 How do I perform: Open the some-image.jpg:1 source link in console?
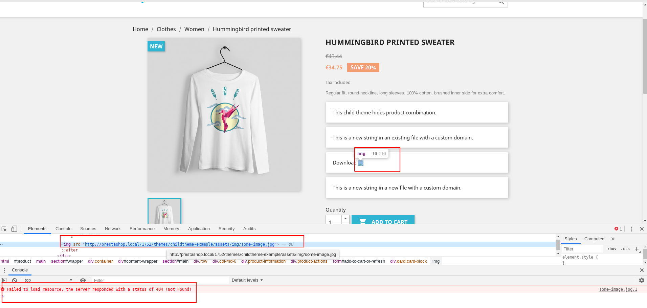(618, 289)
